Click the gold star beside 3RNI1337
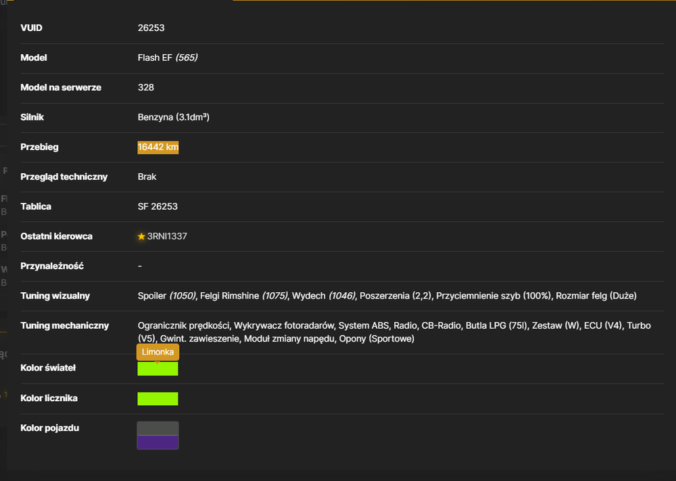Screen dimensions: 676x481 (x=141, y=236)
